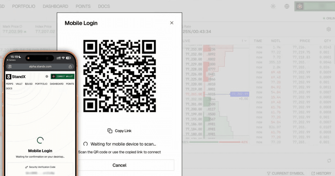Viewport: 335px width, 176px height.
Task: Go to POINTS in desktop navigation bar
Action: click(83, 6)
